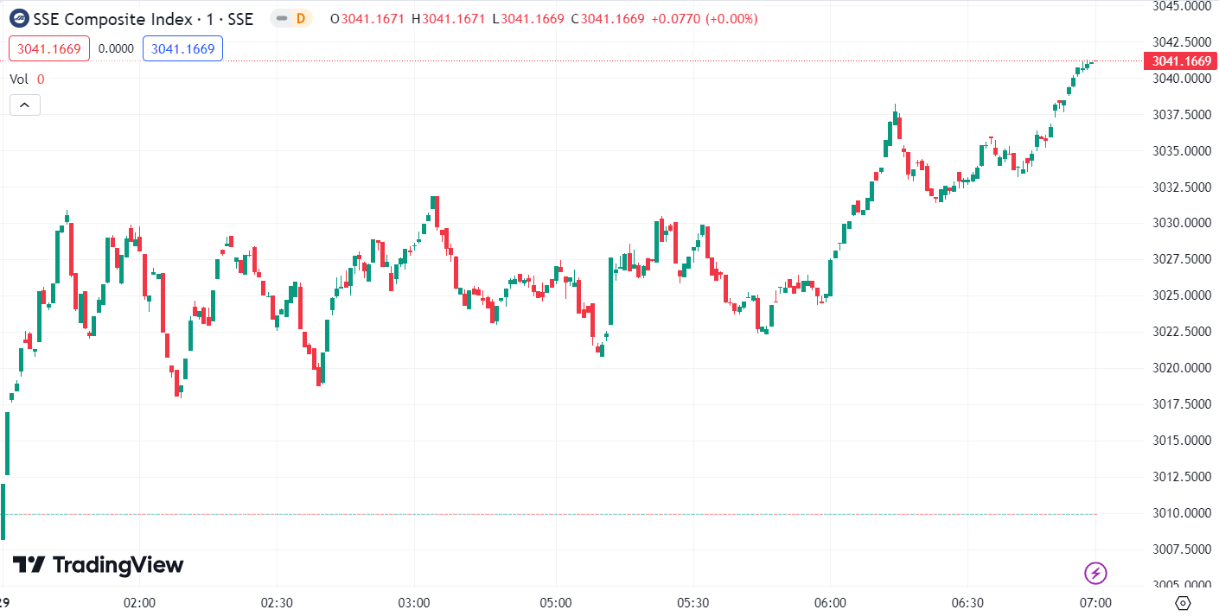Click the SSE Composite Index symbol title
The width and height of the screenshot is (1219, 616).
144,18
